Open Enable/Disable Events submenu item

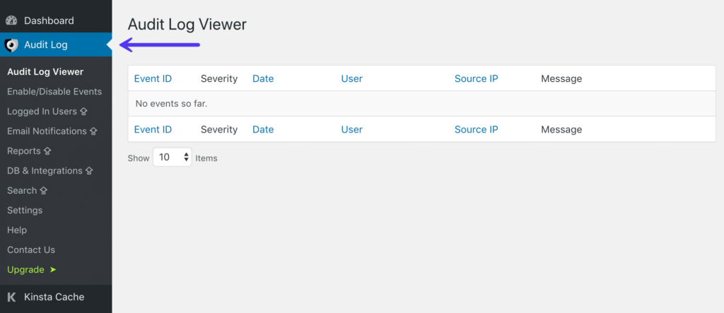54,92
